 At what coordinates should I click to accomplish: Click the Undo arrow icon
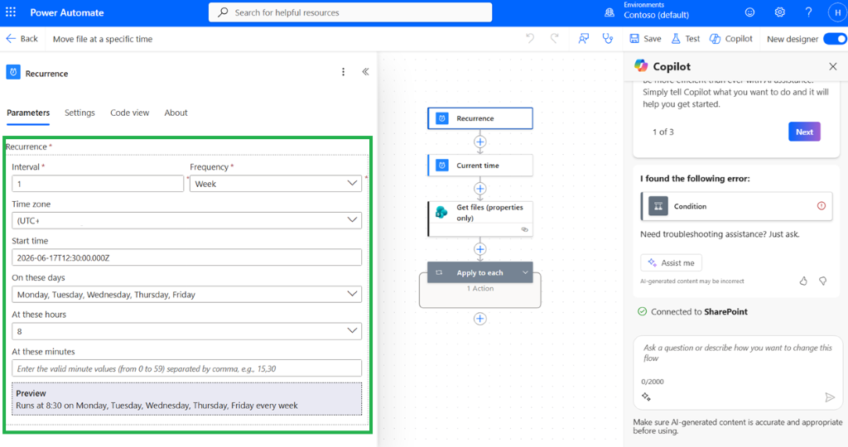[530, 38]
